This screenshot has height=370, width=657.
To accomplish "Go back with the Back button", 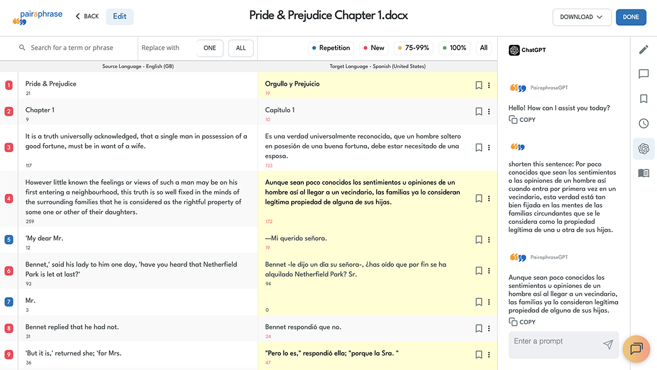I will pos(87,16).
